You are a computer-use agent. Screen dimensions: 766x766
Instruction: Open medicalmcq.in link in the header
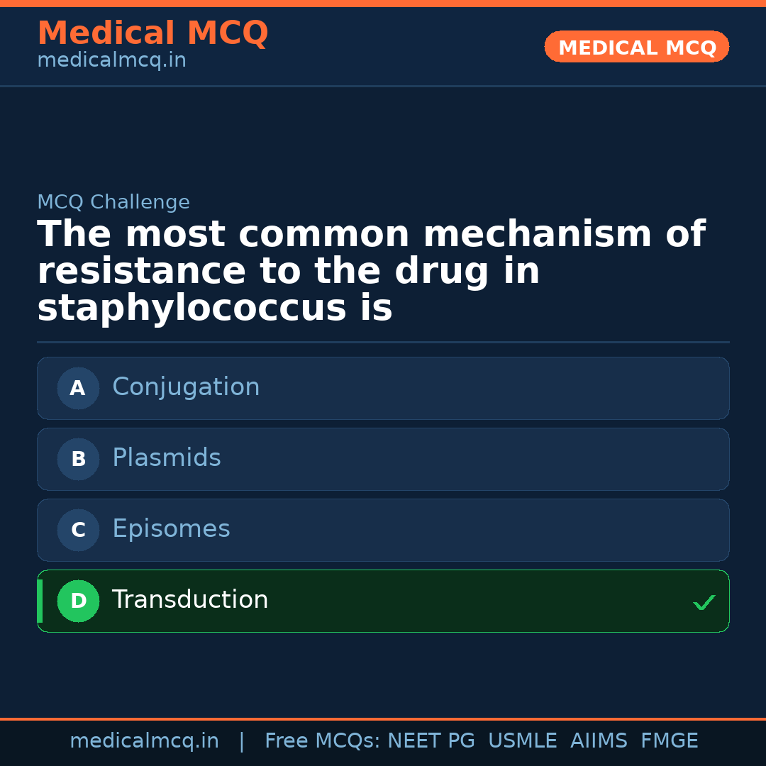(111, 61)
